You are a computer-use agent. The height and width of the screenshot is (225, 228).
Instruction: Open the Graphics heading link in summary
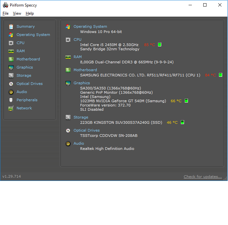[82, 83]
